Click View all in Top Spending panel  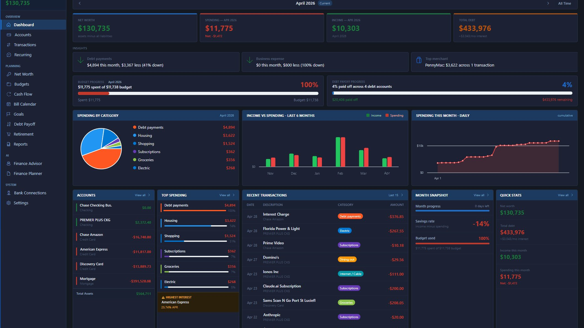tap(227, 195)
